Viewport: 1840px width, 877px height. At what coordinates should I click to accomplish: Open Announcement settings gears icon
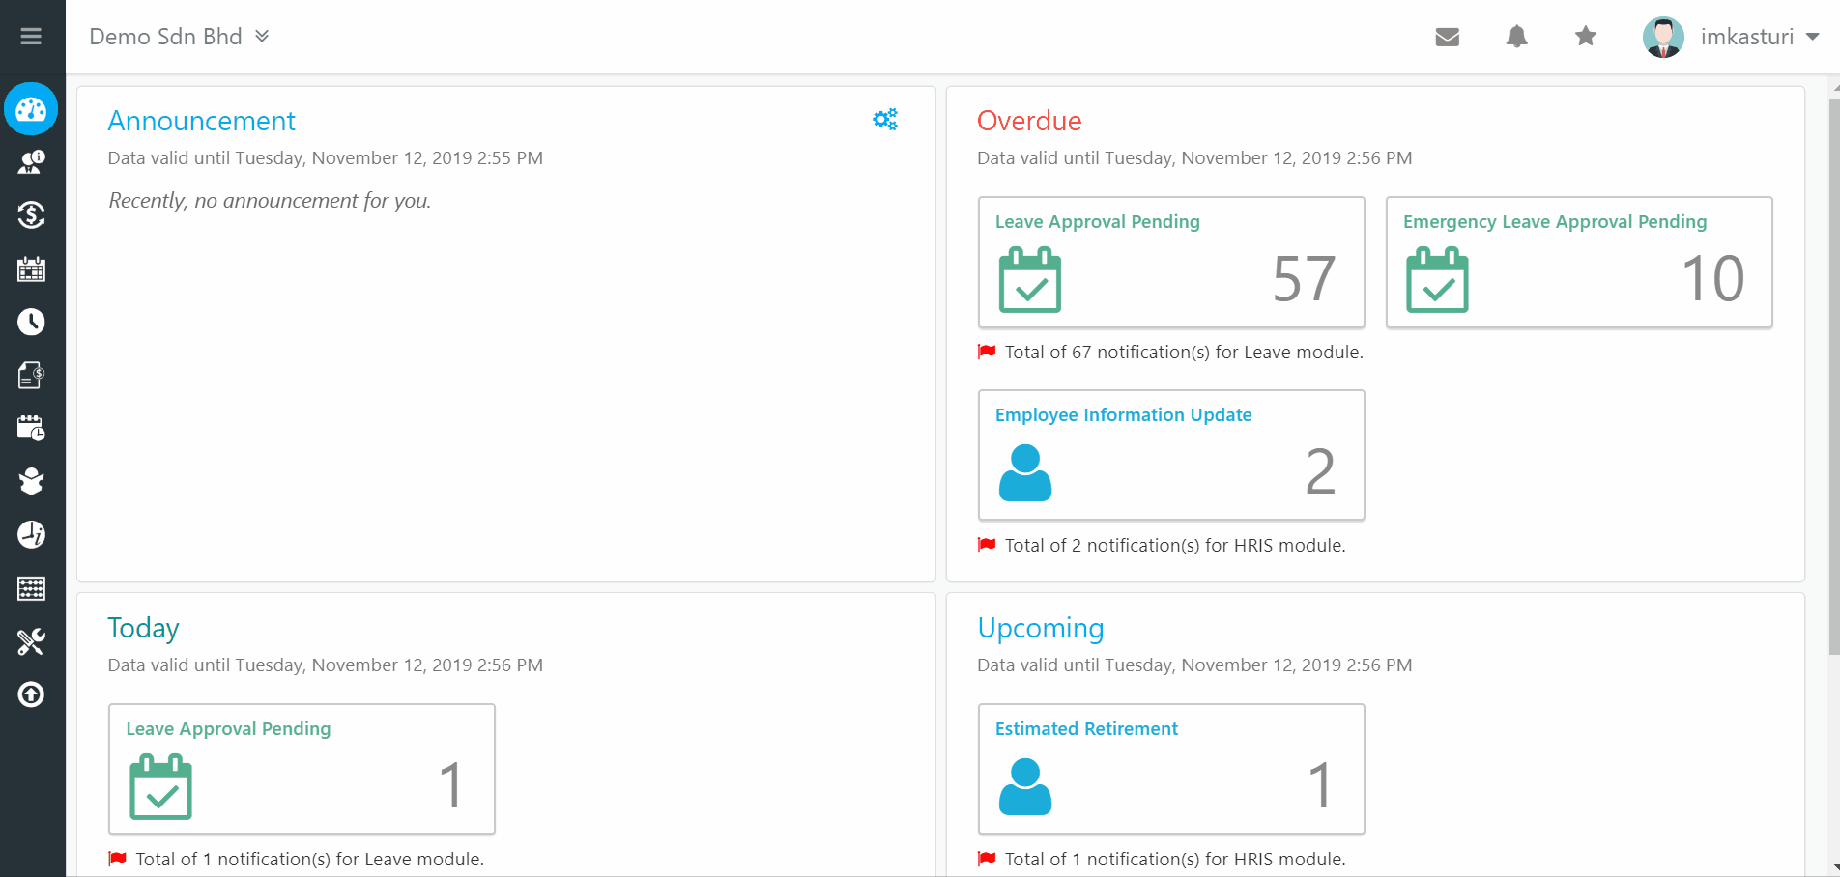pos(885,119)
